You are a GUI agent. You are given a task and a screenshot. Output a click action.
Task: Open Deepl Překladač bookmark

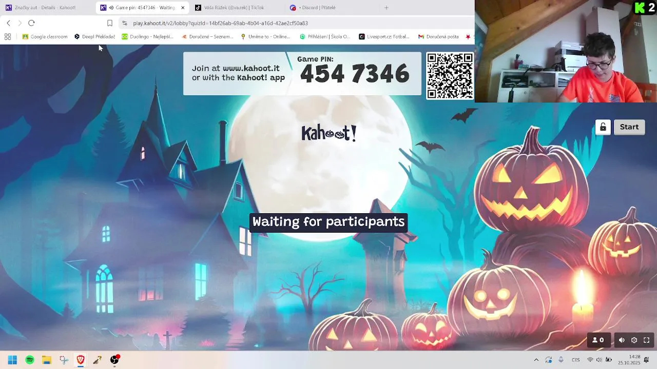pos(95,37)
